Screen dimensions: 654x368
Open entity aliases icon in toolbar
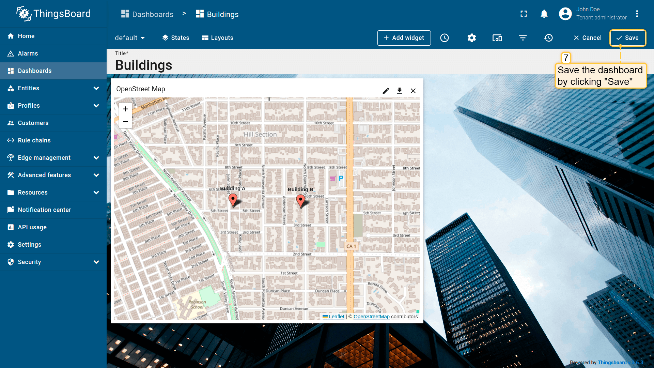click(x=497, y=38)
